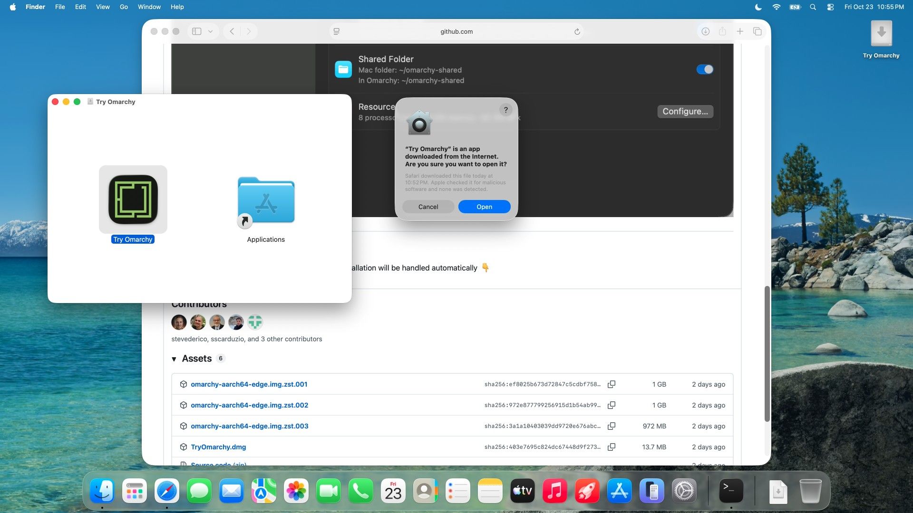Click the Applications folder shortcut
Image resolution: width=913 pixels, height=513 pixels.
click(x=266, y=202)
